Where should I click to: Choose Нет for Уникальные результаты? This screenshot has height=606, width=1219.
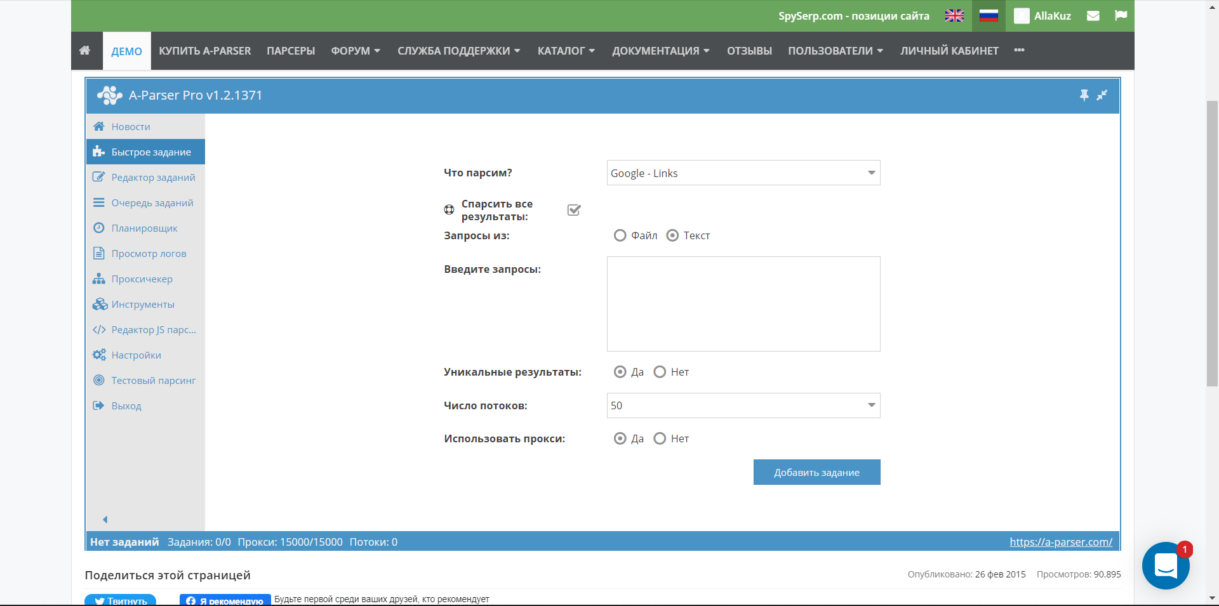pos(660,372)
